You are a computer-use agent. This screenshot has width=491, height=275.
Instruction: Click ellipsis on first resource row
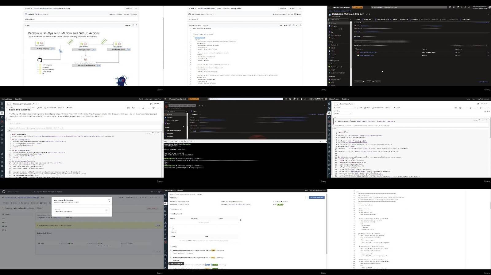(x=488, y=52)
